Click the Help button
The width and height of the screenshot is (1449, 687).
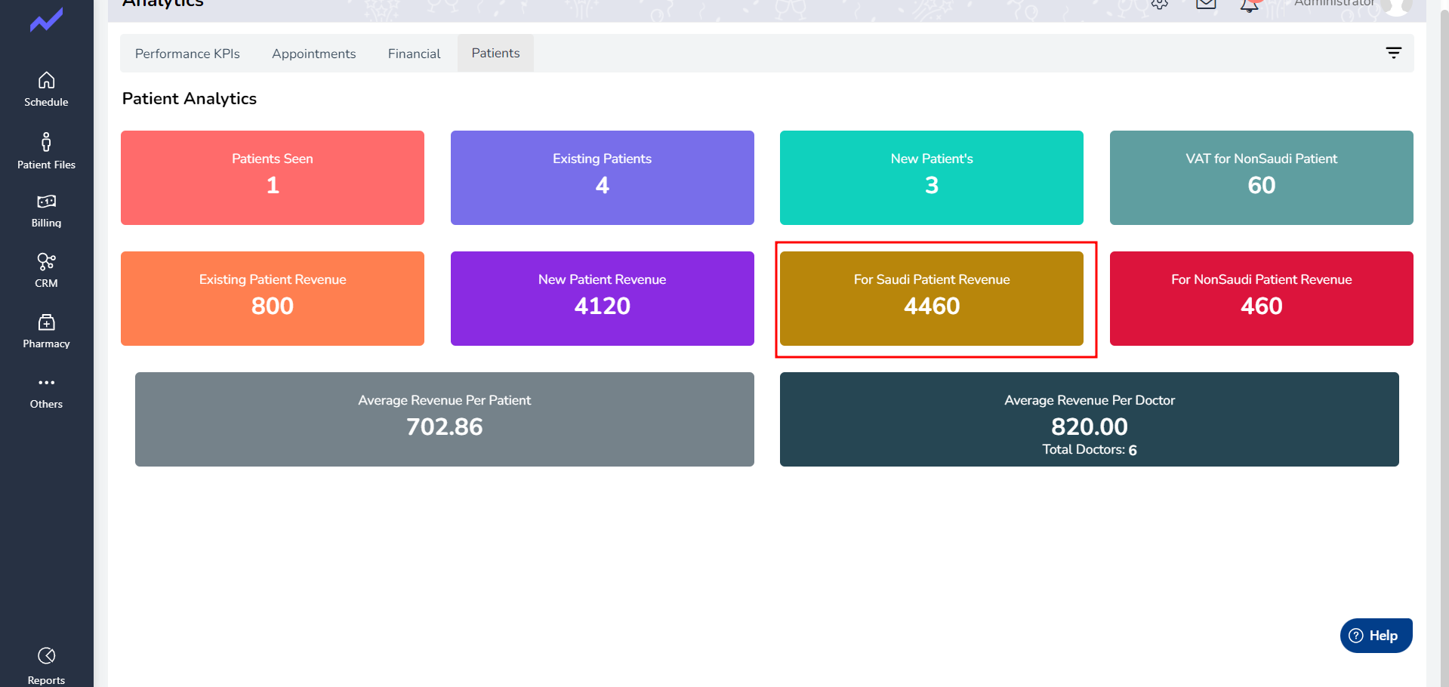click(x=1376, y=636)
